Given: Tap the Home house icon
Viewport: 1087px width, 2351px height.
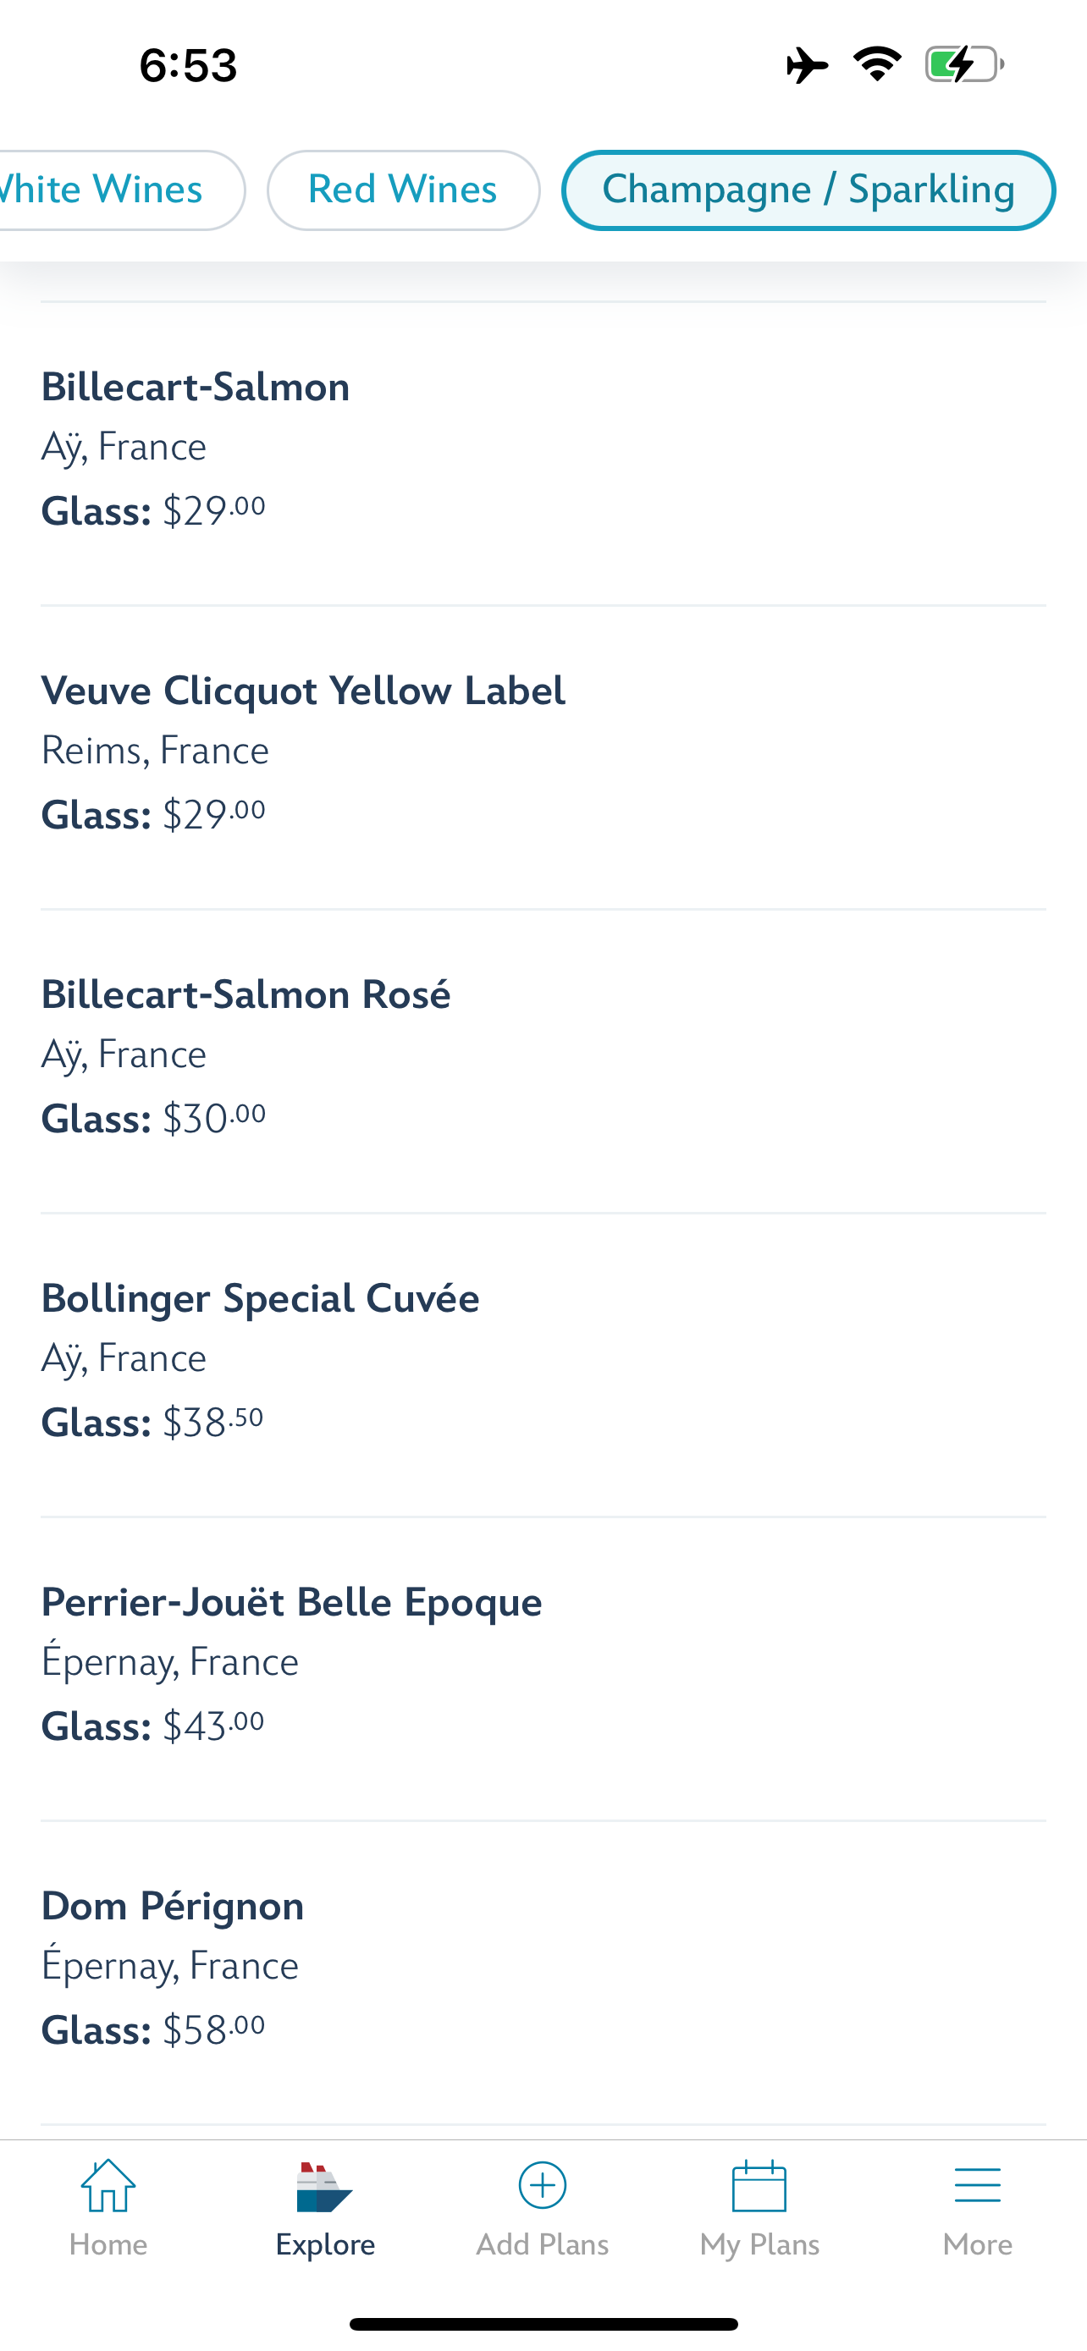Looking at the screenshot, I should [x=108, y=2186].
